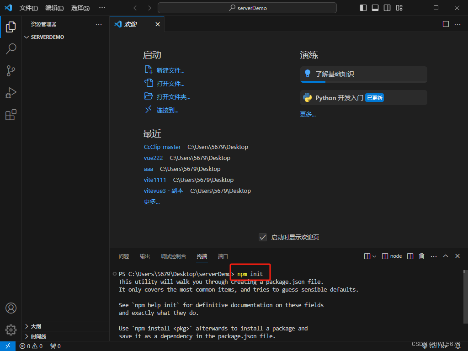The width and height of the screenshot is (468, 351).
Task: Close the 欢迎 tab
Action: [158, 24]
